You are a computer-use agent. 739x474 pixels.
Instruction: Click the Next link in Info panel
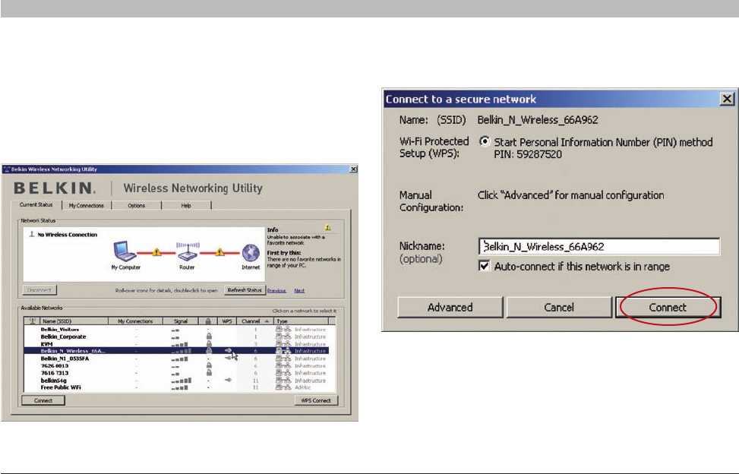pyautogui.click(x=299, y=291)
